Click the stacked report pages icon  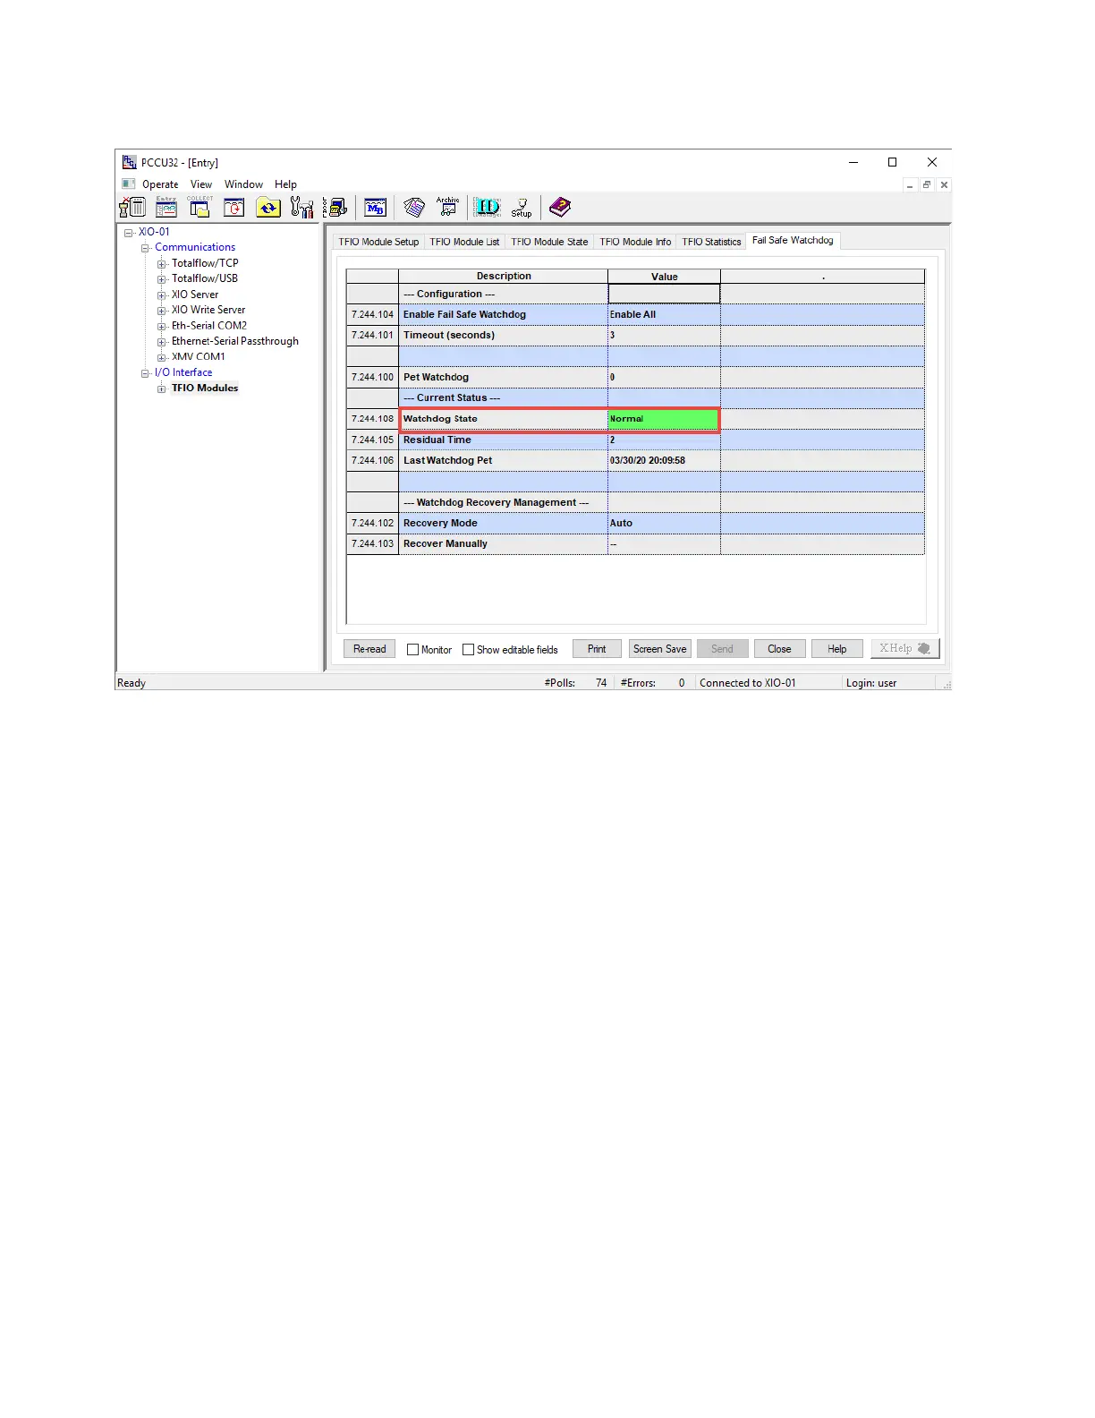tap(413, 208)
